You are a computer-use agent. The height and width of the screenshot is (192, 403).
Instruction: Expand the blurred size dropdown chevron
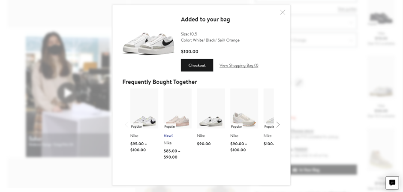pyautogui.click(x=352, y=23)
